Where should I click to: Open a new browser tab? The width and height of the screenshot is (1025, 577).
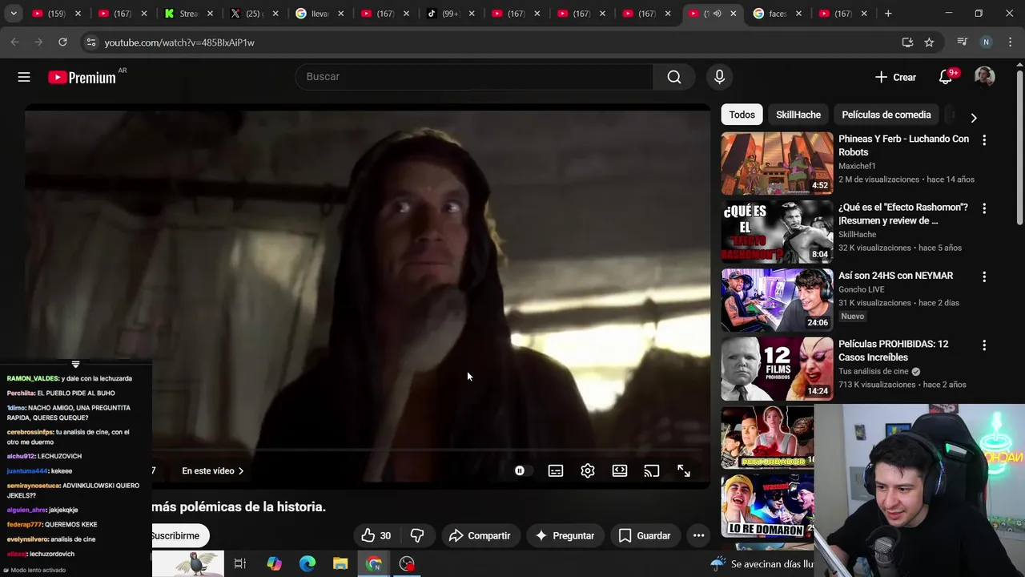(888, 14)
